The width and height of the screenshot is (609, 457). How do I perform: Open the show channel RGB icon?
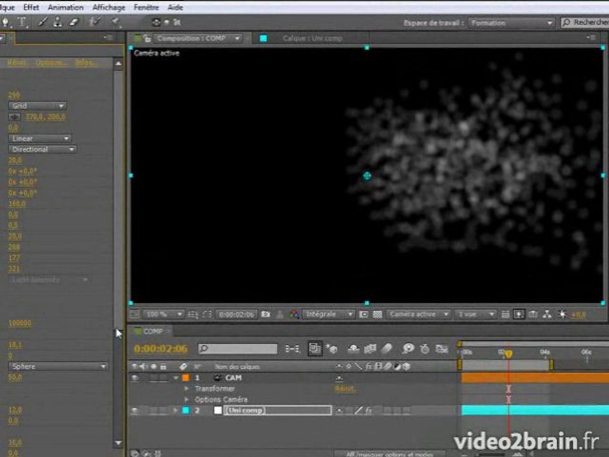pyautogui.click(x=294, y=314)
